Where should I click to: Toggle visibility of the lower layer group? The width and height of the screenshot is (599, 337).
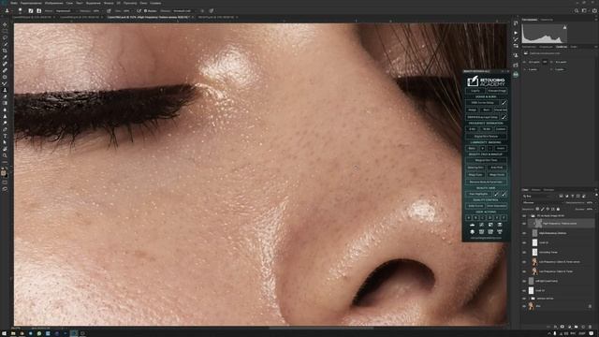524,299
